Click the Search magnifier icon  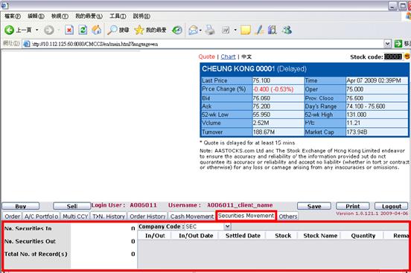coord(112,30)
